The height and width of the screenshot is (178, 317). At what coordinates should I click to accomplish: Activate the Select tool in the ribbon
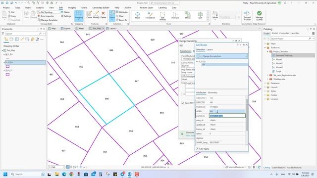click(112, 15)
